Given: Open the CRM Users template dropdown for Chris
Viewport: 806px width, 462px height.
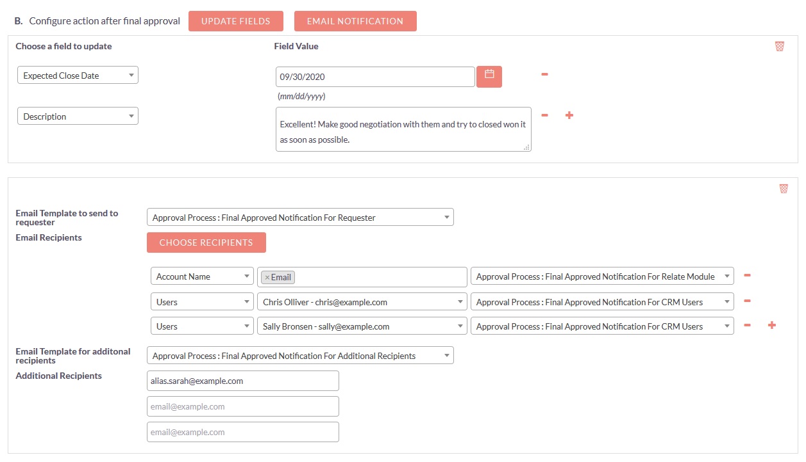Looking at the screenshot, I should [x=602, y=302].
